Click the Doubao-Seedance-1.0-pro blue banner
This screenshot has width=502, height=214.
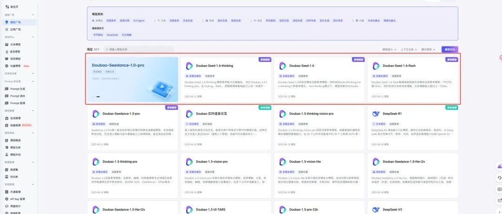coord(132,80)
